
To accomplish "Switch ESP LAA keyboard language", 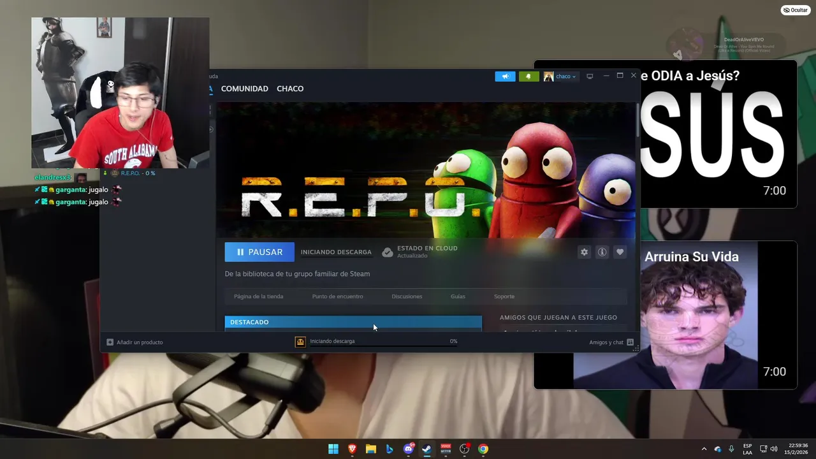I will (747, 449).
